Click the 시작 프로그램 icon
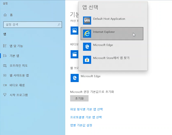 pos(5,95)
